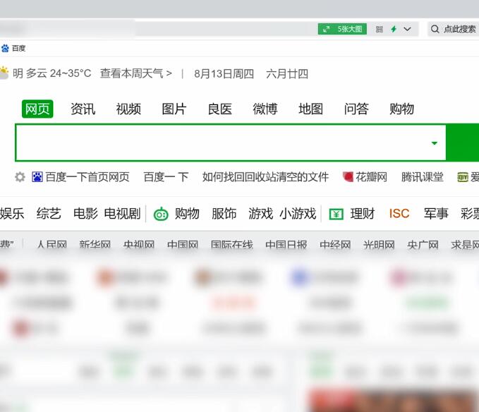Open 百度一下首页网页 link
The height and width of the screenshot is (412, 479).
[x=87, y=177]
